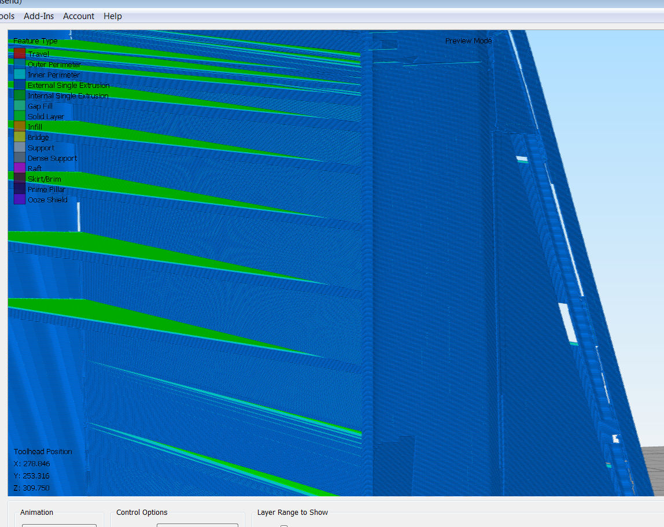
Task: Click the 'Layer Range to Show' label
Action: click(293, 512)
